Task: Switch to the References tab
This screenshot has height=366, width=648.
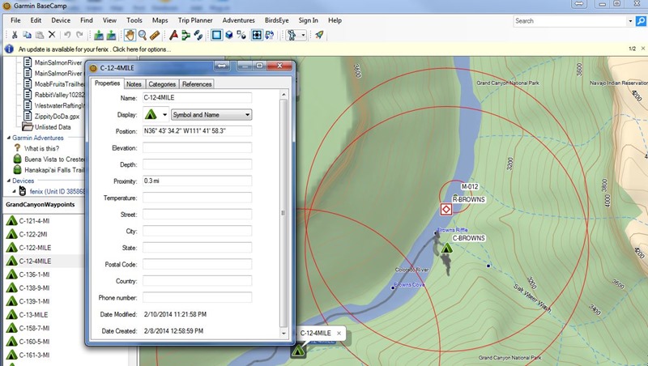Action: click(197, 84)
